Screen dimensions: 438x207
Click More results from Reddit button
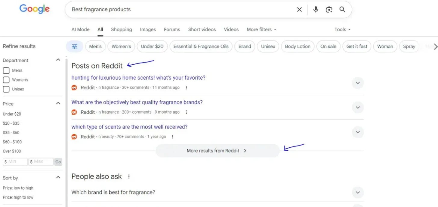(217, 151)
